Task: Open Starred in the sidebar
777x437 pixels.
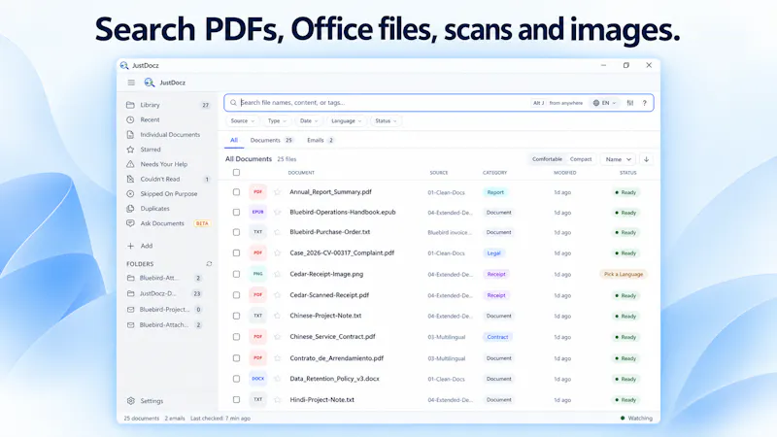Action: point(168,150)
